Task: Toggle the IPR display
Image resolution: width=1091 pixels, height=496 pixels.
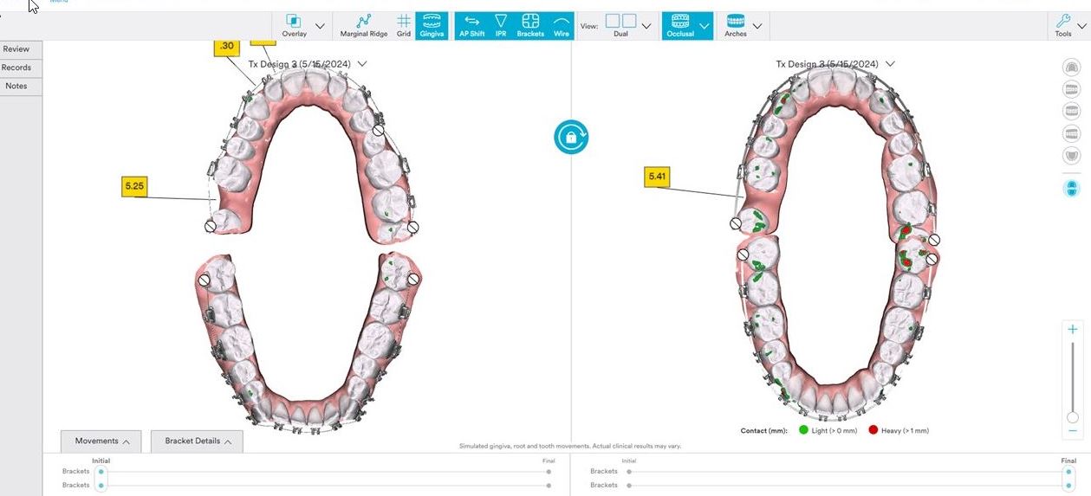Action: [x=501, y=25]
